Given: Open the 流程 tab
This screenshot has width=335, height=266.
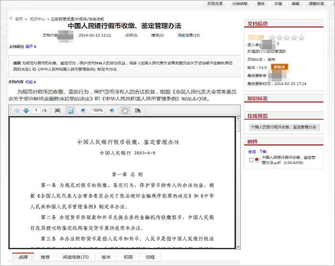Looking at the screenshot, I should click(150, 257).
